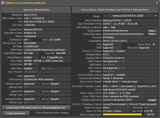
Task: Click Driver Szabványos SATA AHCI-vezérlő
Action: coord(119,90)
